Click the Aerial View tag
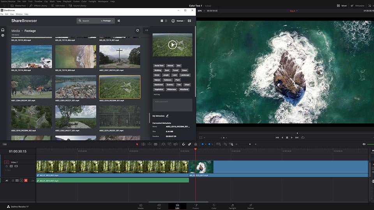Screen dimensions: 374x210 point(159,65)
